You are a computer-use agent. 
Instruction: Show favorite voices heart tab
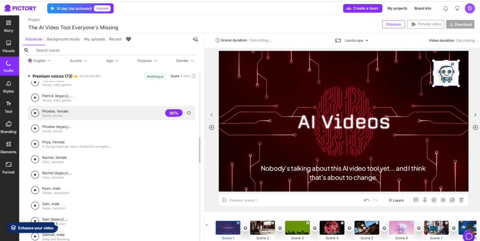(129, 39)
